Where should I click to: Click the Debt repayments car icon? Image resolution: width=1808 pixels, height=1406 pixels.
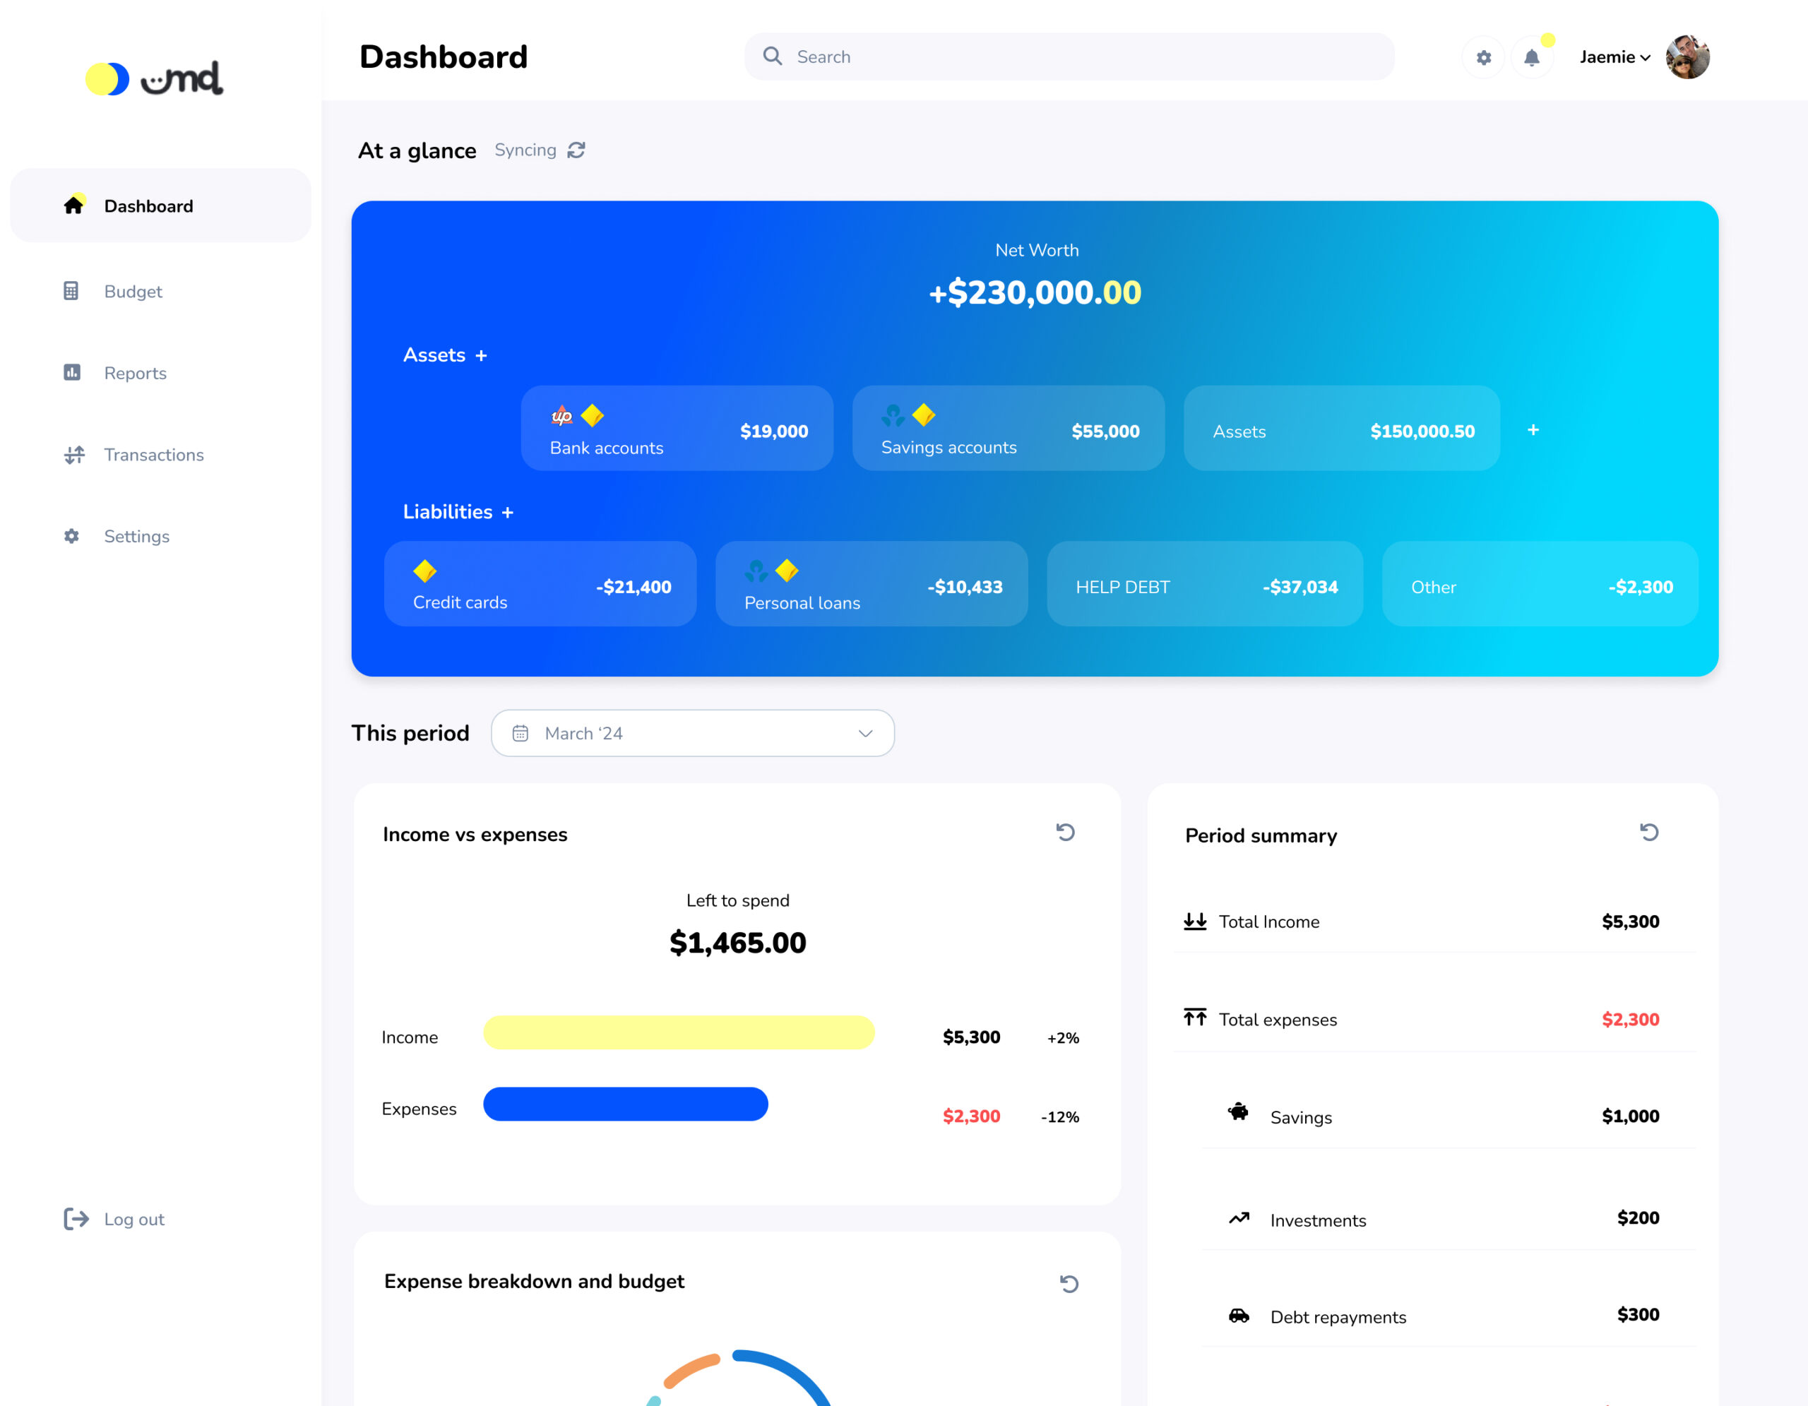(1239, 1315)
